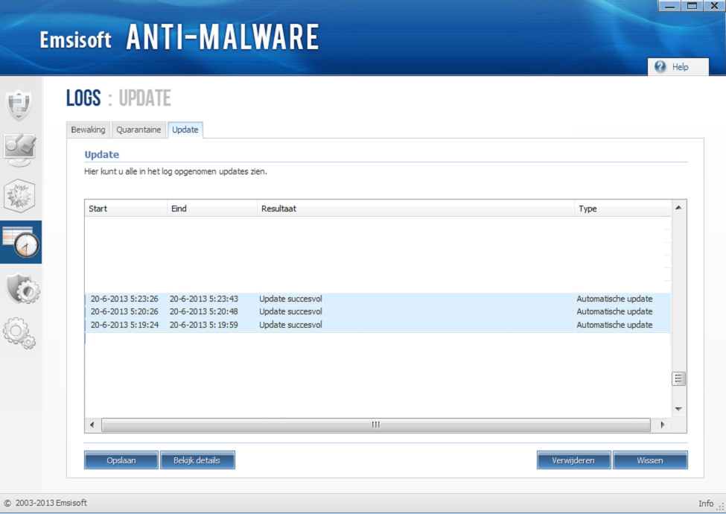This screenshot has height=514, width=726.
Task: Select the log entry starting 20-6-2013 5:20:26
Action: pyautogui.click(x=378, y=311)
